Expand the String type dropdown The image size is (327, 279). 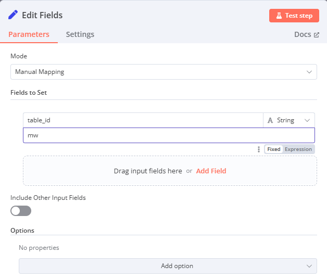(289, 120)
